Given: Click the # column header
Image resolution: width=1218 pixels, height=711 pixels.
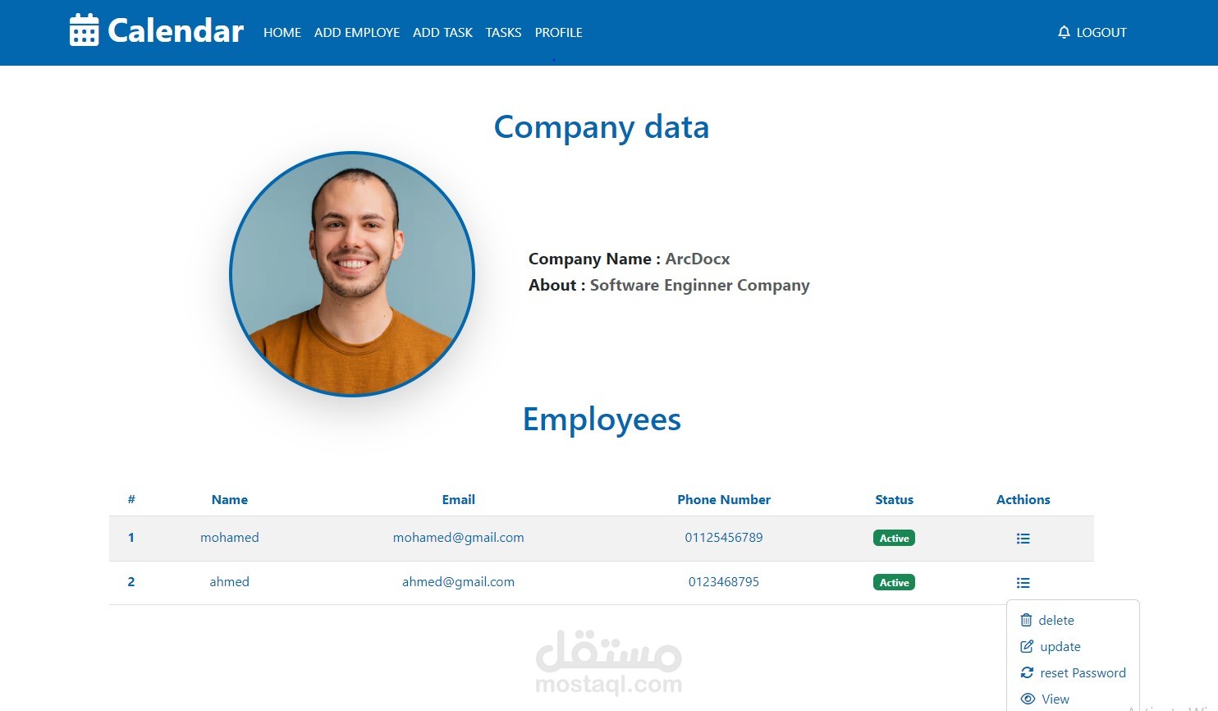Looking at the screenshot, I should (x=131, y=500).
